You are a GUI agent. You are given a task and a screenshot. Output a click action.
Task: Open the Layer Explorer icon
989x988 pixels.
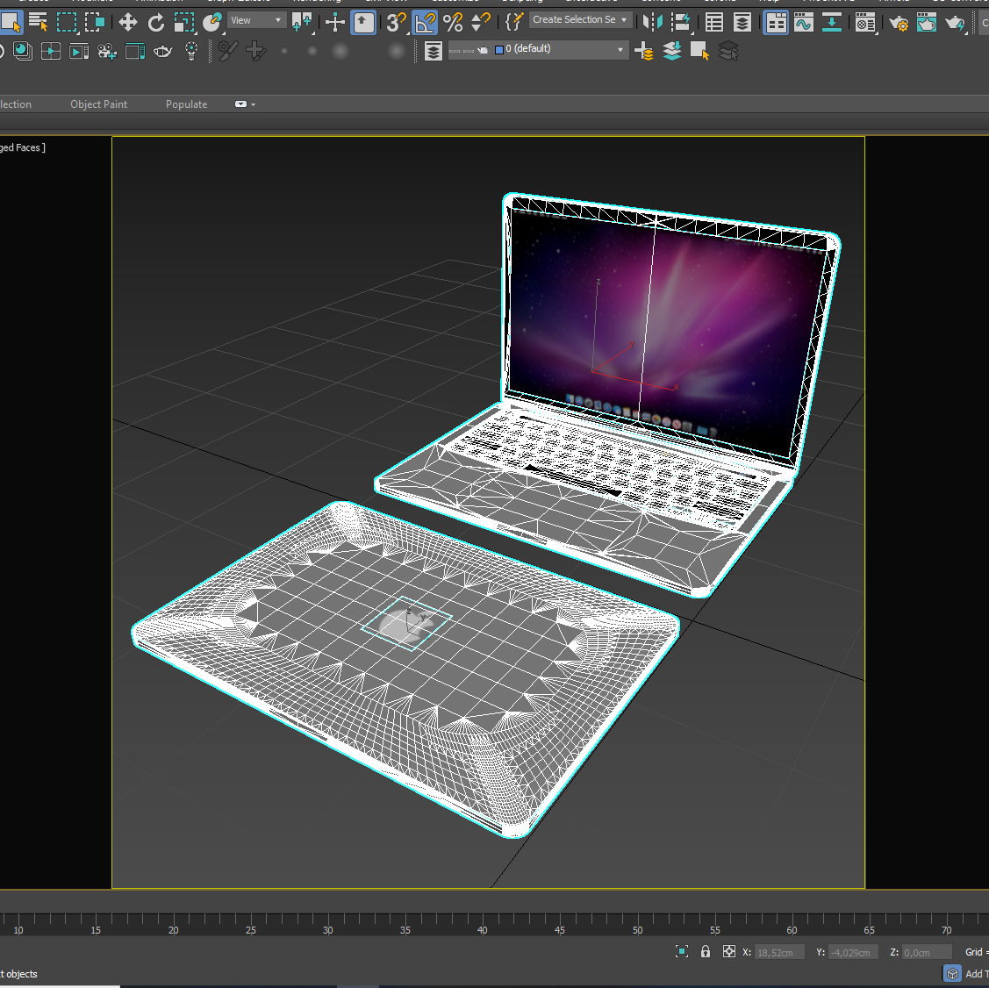[x=434, y=52]
